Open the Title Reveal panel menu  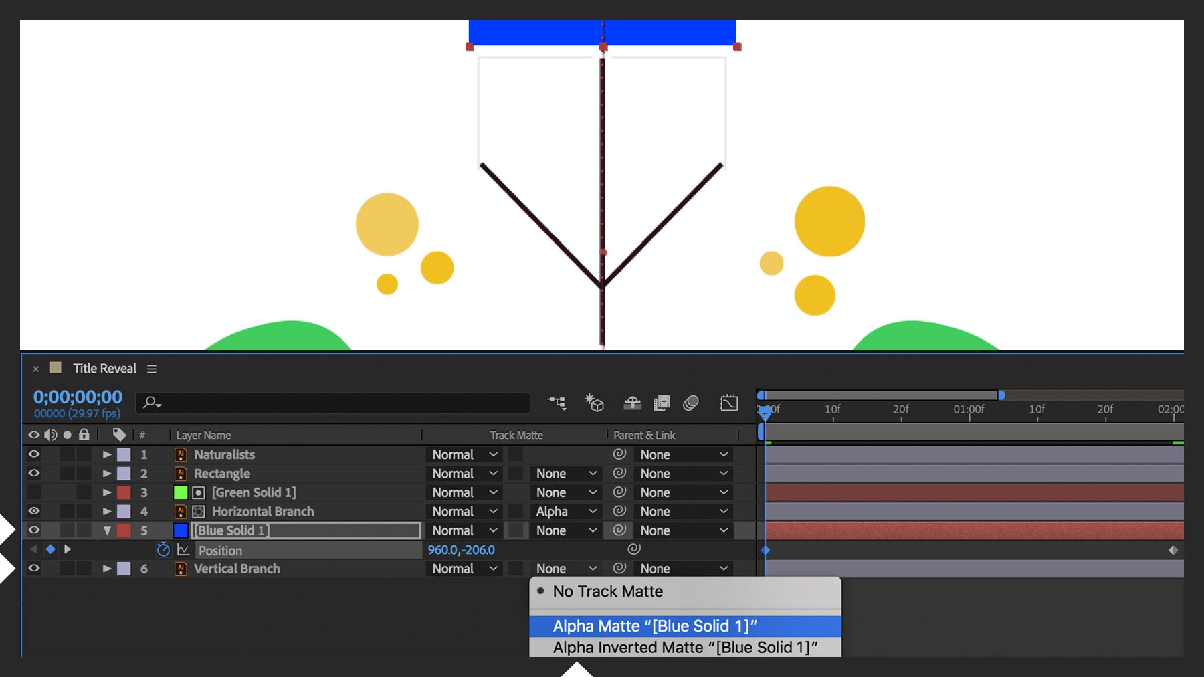[x=152, y=368]
